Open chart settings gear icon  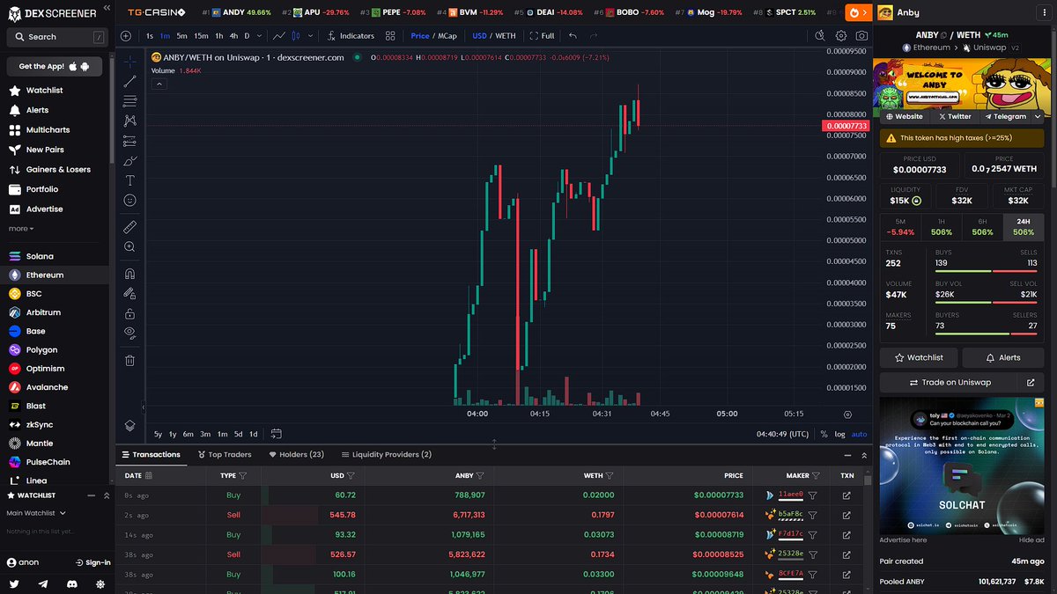(x=841, y=36)
